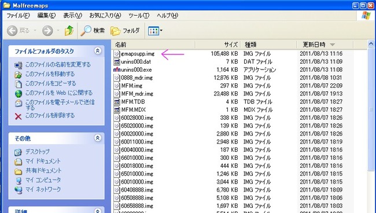Viewport: 376px width, 213px height.
Task: Click the デスクトップ icon
Action: point(19,152)
